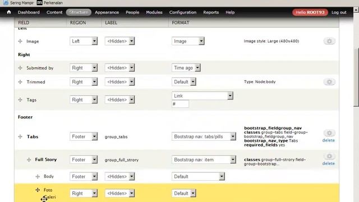The height and width of the screenshot is (202, 359).
Task: Click the group_tabs label text
Action: coord(116,137)
